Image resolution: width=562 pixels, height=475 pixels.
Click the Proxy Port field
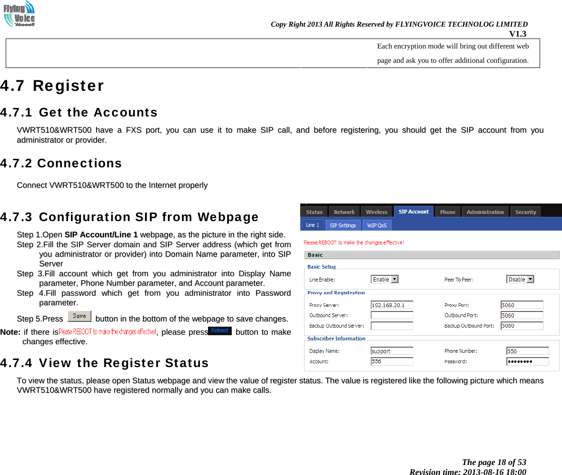(522, 305)
